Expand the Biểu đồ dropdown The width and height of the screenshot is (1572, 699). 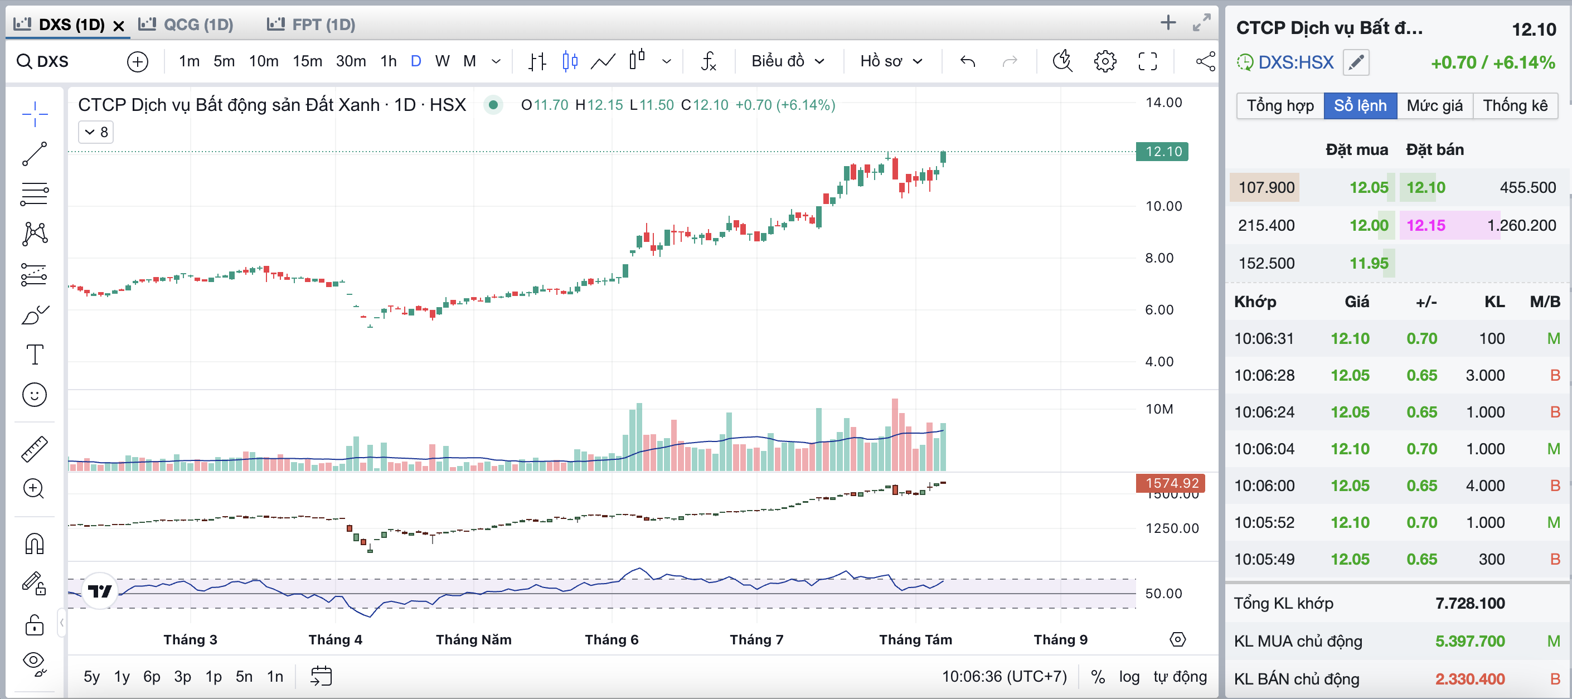[x=787, y=61]
